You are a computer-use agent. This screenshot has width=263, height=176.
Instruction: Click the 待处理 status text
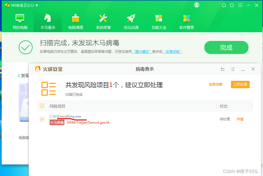coord(224,119)
